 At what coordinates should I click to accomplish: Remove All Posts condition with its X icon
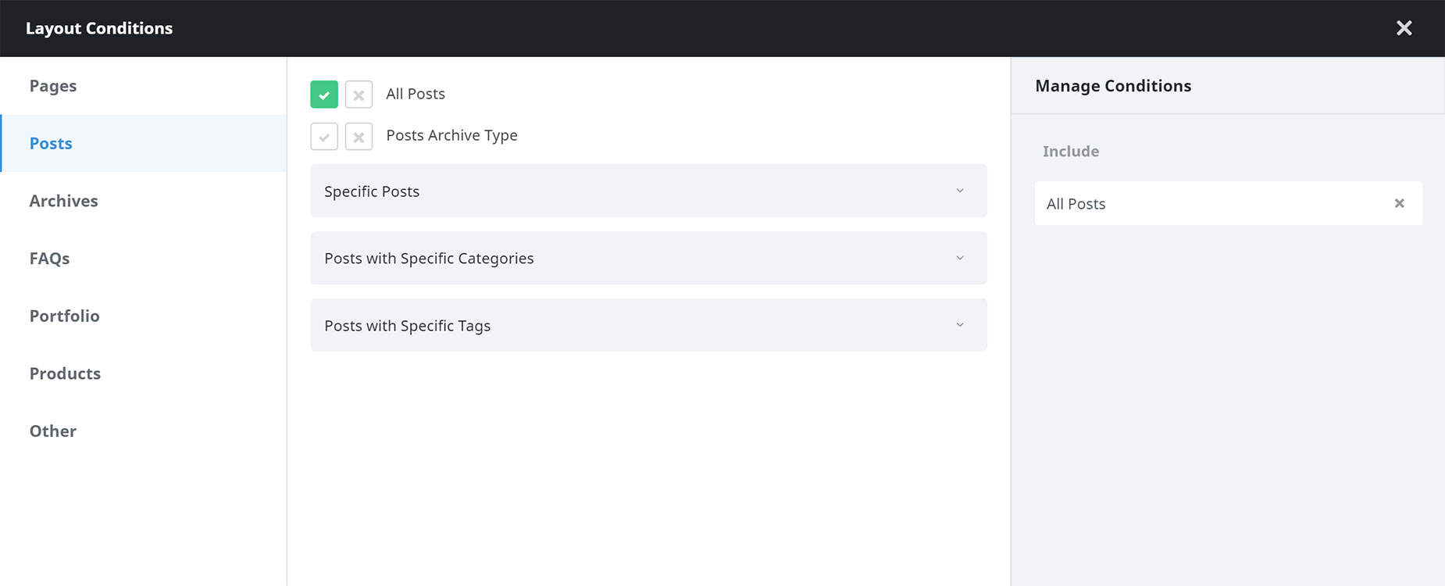(1400, 203)
